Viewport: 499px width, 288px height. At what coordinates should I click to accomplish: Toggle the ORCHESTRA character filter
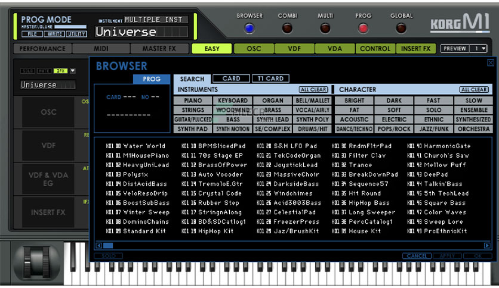473,129
